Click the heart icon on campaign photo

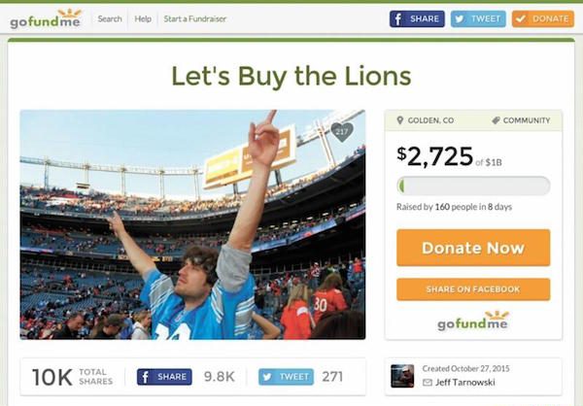click(x=342, y=132)
